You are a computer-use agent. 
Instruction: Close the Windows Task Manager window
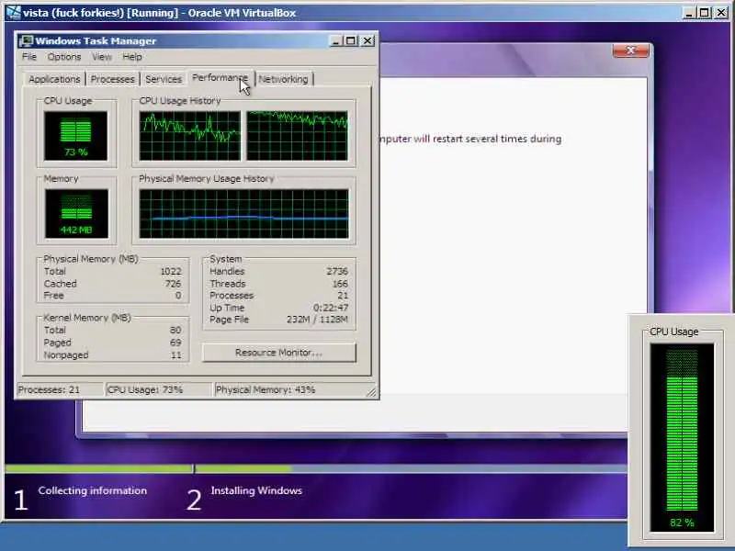[368, 41]
